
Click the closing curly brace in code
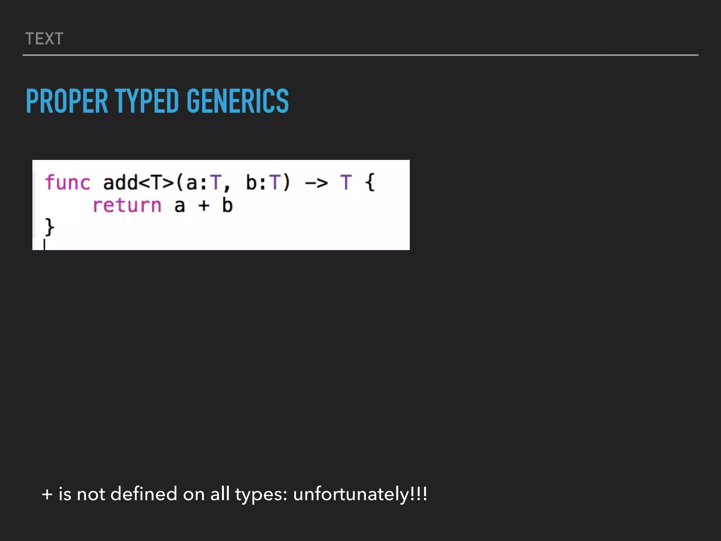50,226
